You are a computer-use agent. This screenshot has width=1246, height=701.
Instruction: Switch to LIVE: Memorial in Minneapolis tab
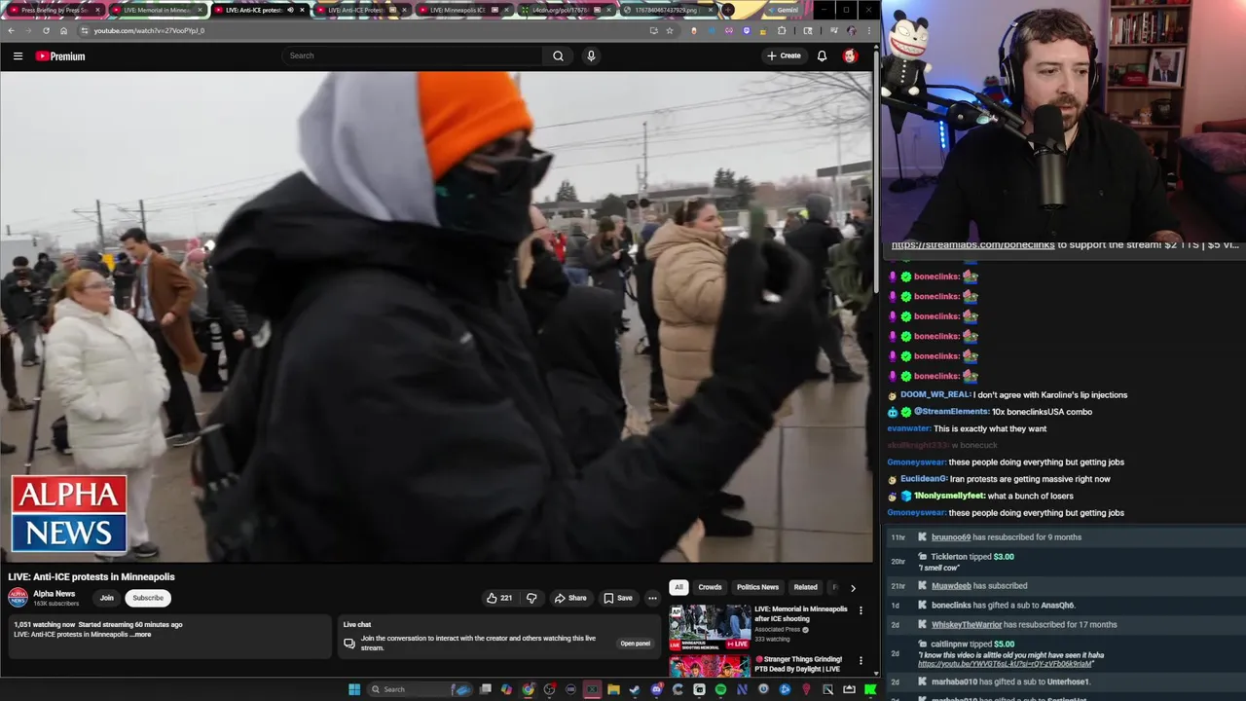coord(157,10)
